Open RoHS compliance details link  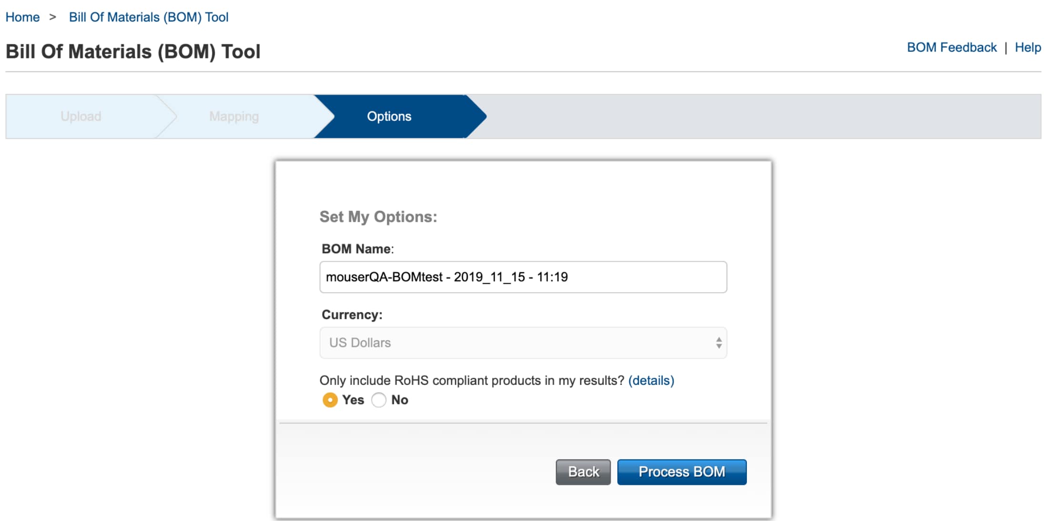[x=651, y=381]
